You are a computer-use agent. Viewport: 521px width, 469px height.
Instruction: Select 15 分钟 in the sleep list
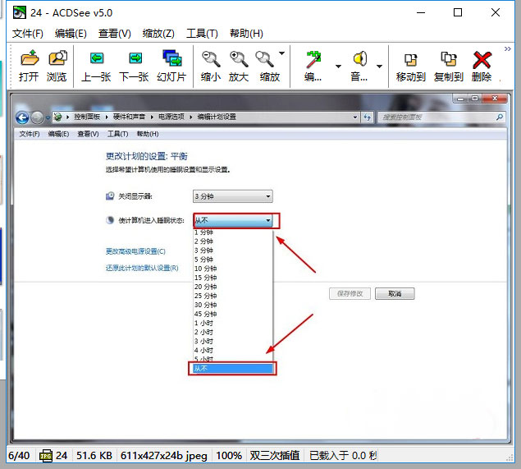tap(233, 278)
